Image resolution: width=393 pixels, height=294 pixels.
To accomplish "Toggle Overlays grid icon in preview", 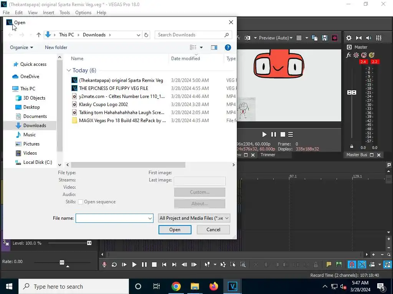I will 299,38.
